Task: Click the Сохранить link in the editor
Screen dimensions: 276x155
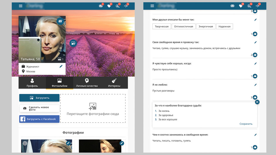Action: point(246,124)
